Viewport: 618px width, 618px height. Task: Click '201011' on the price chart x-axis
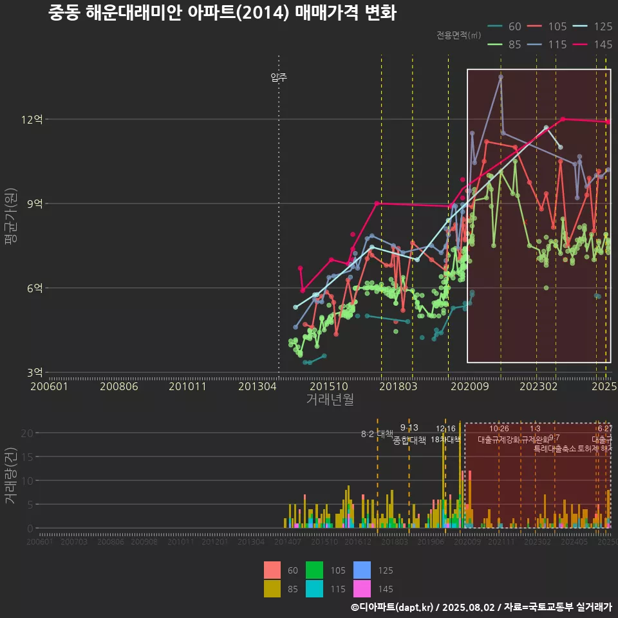[x=187, y=386]
